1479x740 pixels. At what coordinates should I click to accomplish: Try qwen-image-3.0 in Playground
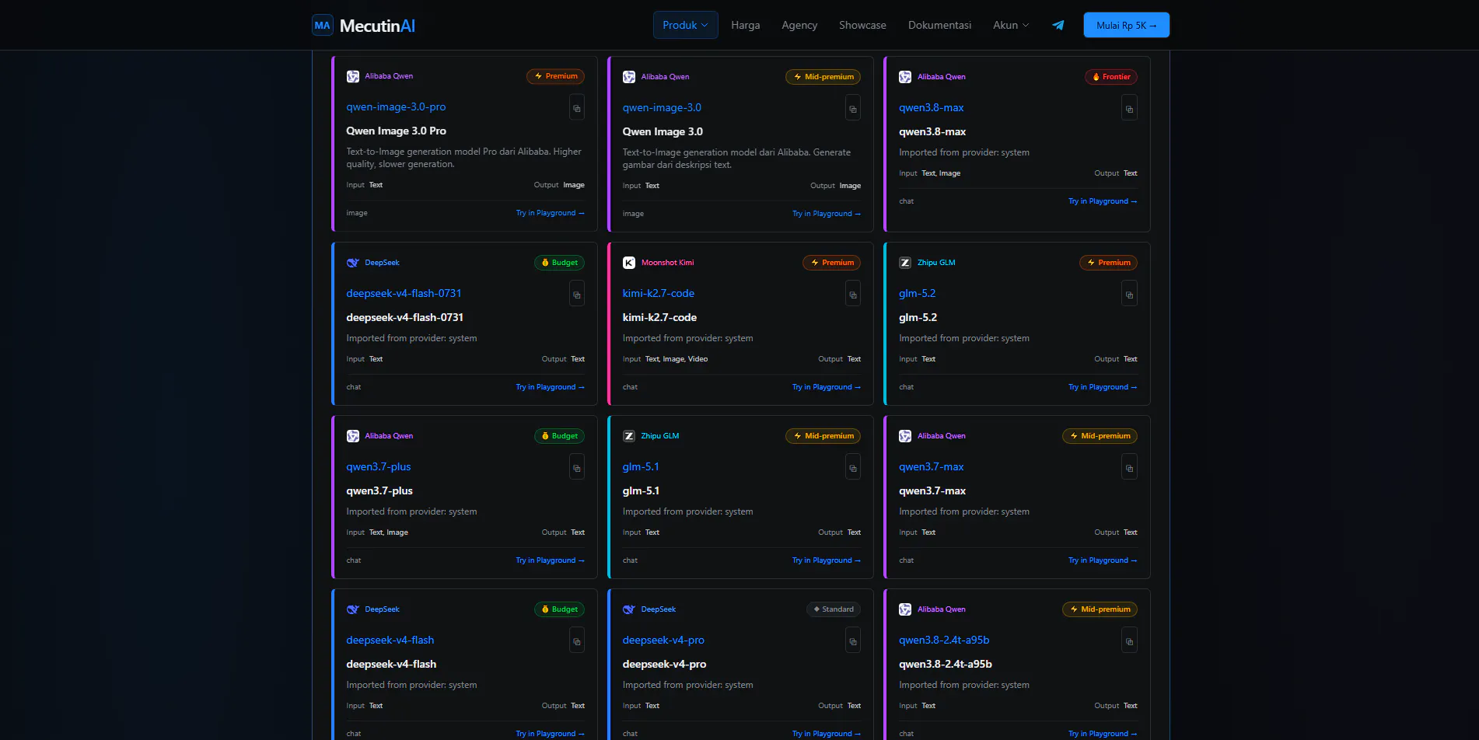click(827, 214)
